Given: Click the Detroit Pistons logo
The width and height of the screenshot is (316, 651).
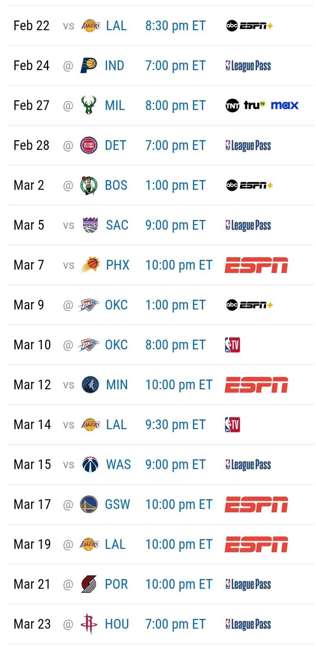Looking at the screenshot, I should (x=89, y=145).
